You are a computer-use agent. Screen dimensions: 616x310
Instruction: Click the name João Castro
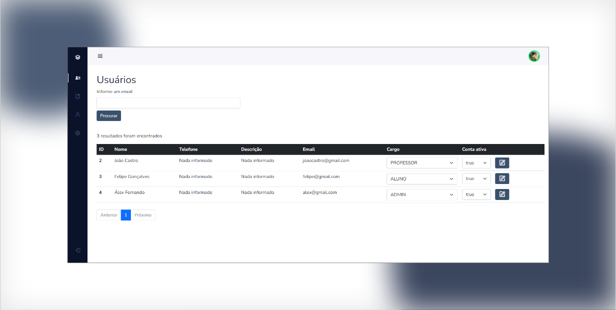point(126,160)
